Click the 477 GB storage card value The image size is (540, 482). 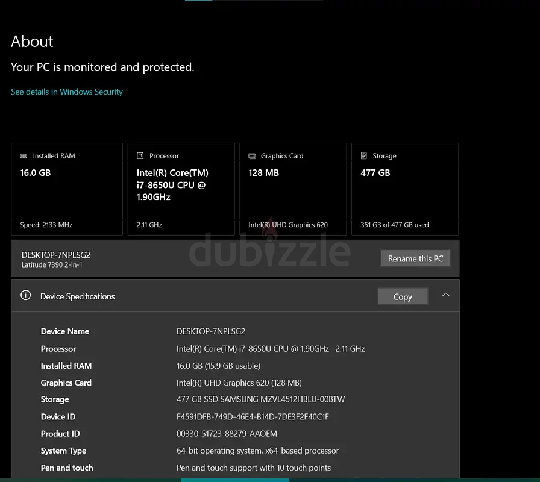coord(375,172)
